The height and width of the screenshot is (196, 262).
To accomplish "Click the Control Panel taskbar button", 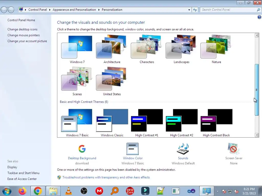I will [206, 191].
